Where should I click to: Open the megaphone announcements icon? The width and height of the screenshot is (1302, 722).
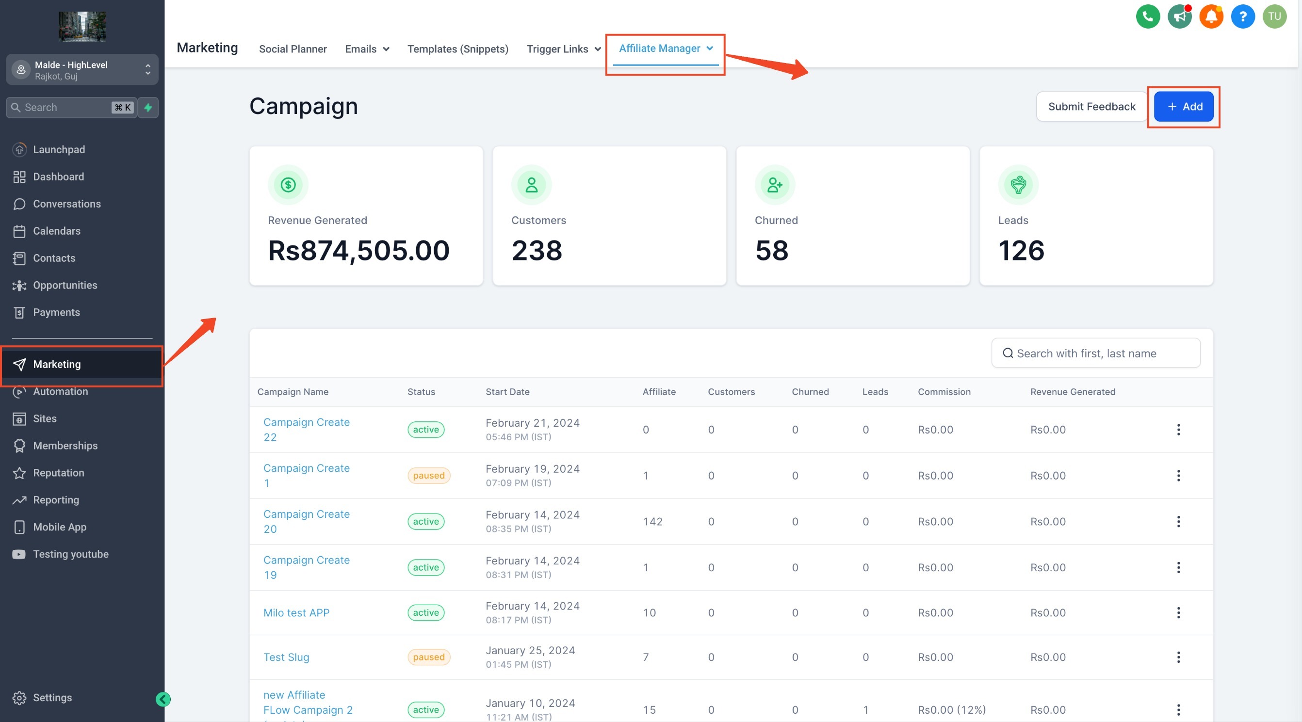coord(1179,16)
